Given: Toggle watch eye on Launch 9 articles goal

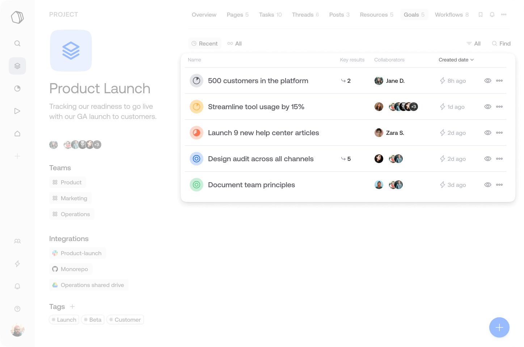Looking at the screenshot, I should (488, 133).
